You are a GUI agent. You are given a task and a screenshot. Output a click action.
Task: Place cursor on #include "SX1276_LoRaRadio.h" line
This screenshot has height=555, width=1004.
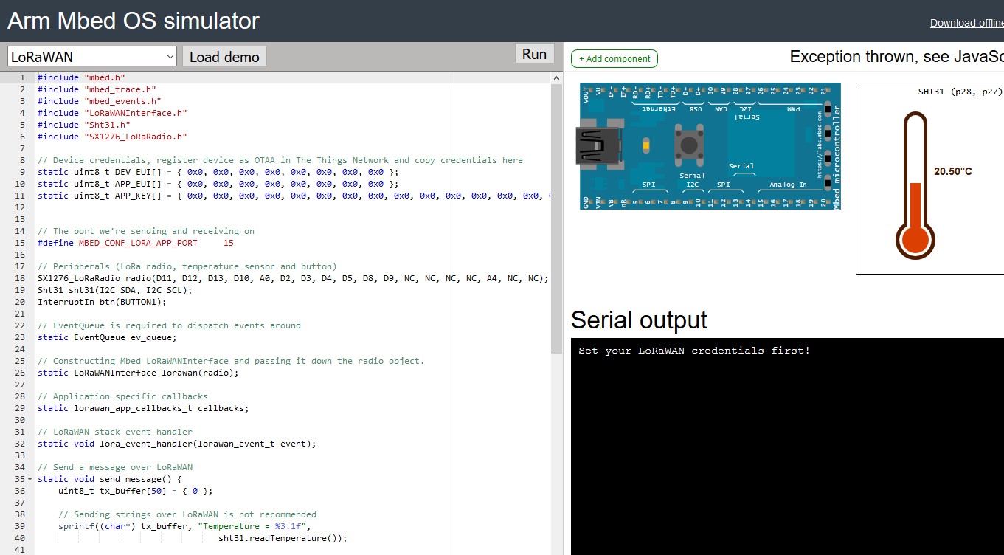click(x=112, y=137)
